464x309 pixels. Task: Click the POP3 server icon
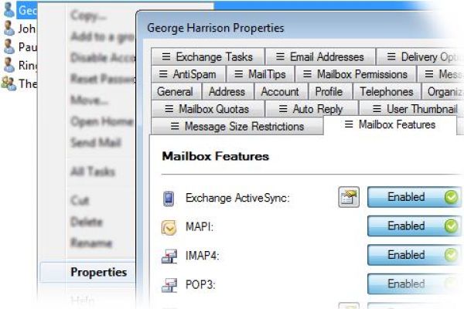[169, 285]
